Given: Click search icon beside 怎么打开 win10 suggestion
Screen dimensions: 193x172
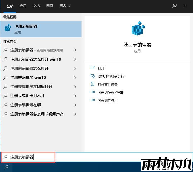Looking at the screenshot, I should click(x=5, y=59).
